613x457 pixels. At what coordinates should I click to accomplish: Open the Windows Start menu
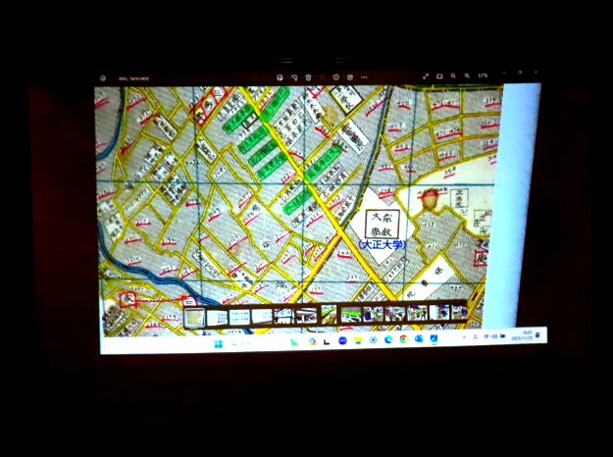pos(218,343)
